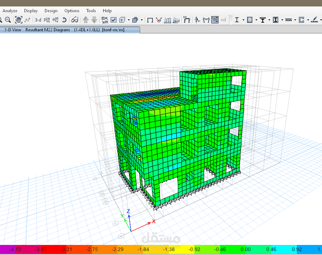Switch to default 3-d view

(38, 20)
